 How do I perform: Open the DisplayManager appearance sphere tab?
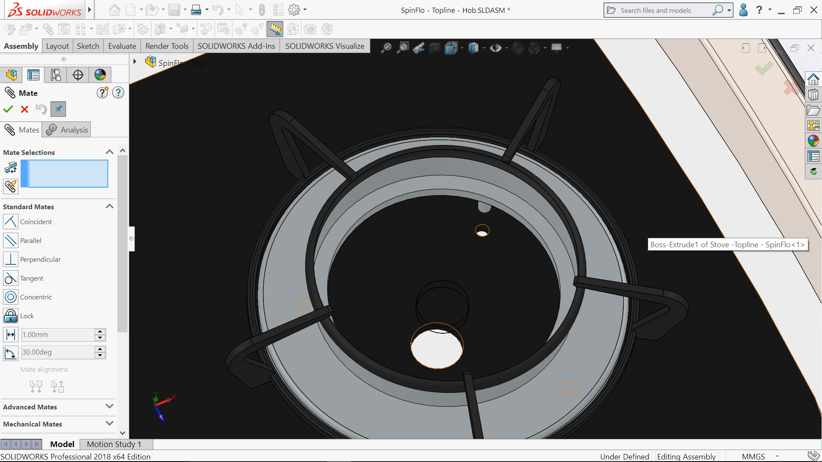[100, 75]
